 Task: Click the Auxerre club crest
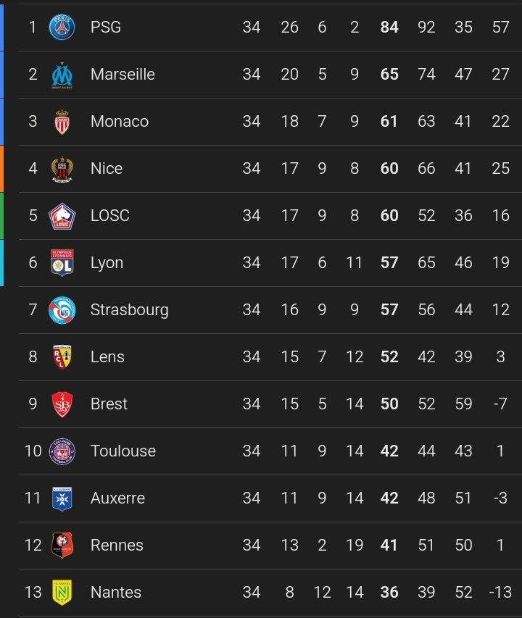[x=62, y=498]
